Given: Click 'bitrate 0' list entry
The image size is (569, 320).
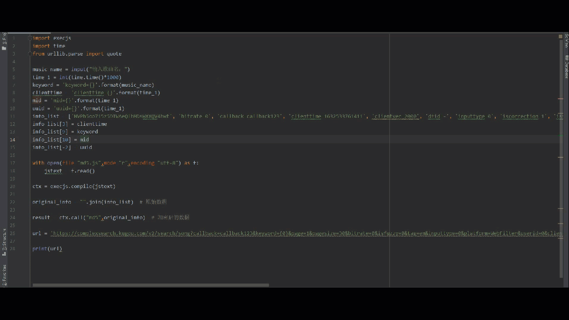Looking at the screenshot, I should click(x=195, y=116).
